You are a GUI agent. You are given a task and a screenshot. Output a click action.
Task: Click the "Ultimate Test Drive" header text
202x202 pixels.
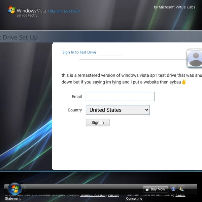click(64, 11)
